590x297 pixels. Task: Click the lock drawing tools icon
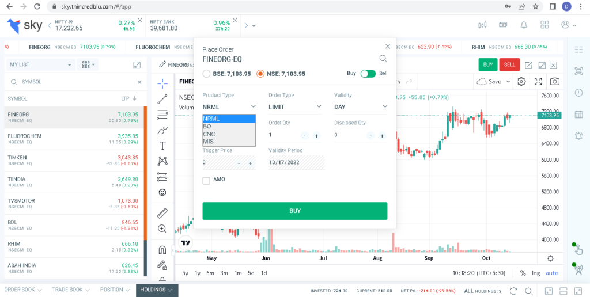162,265
